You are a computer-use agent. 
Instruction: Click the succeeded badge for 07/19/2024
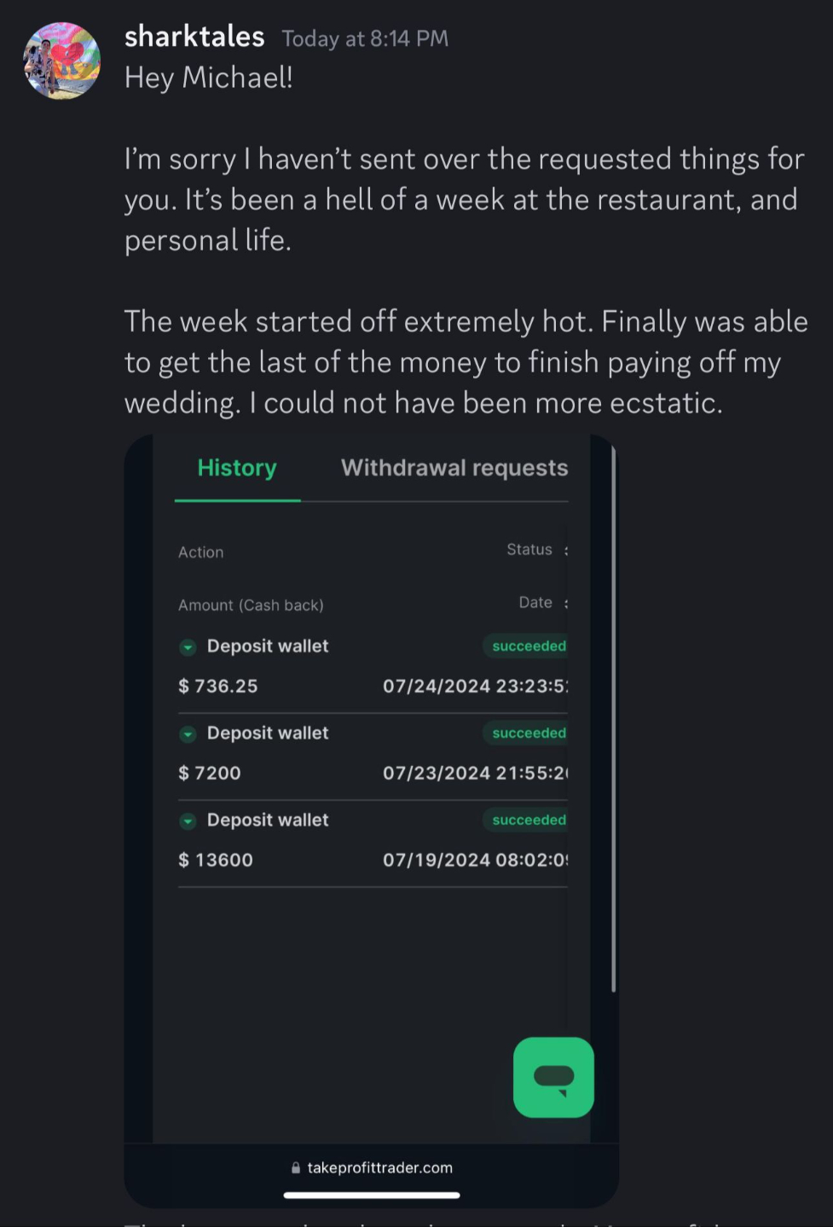pos(528,821)
